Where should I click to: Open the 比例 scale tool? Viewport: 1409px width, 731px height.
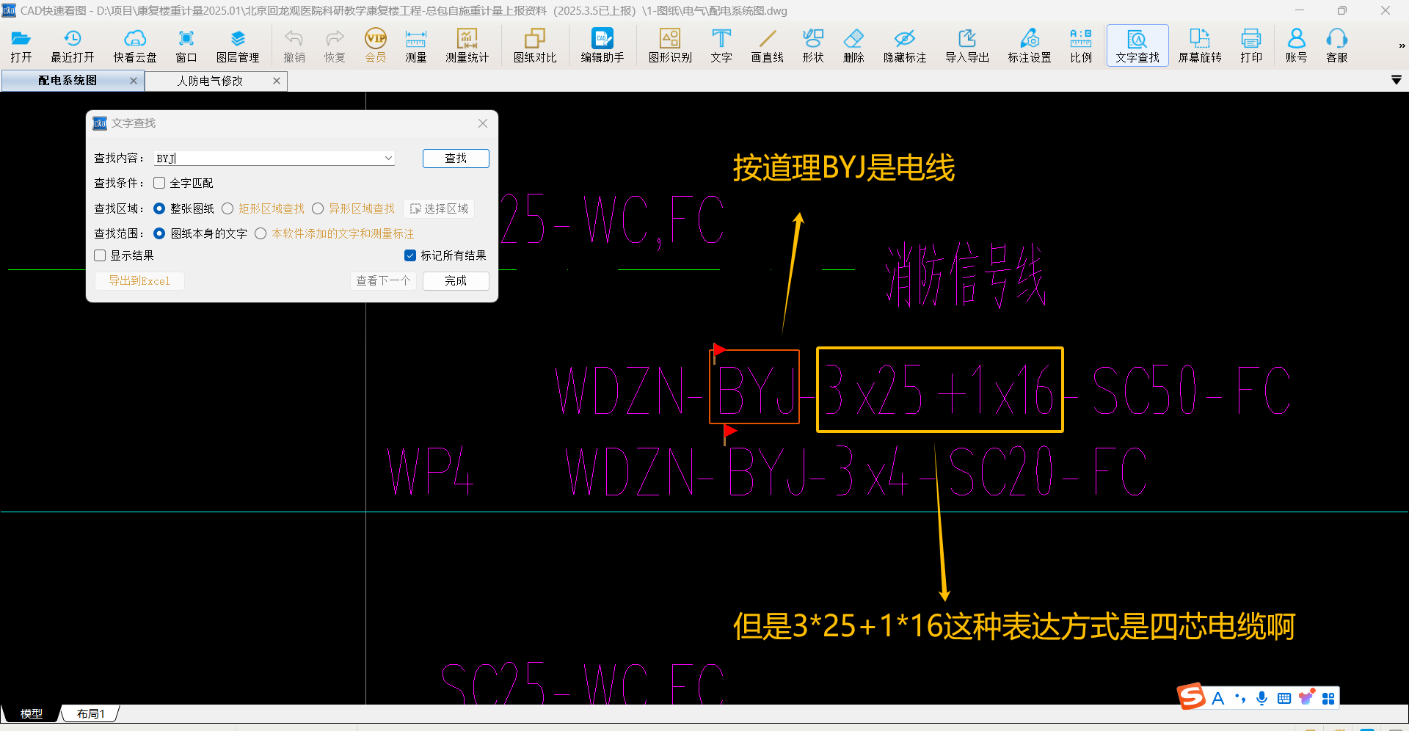[1081, 46]
